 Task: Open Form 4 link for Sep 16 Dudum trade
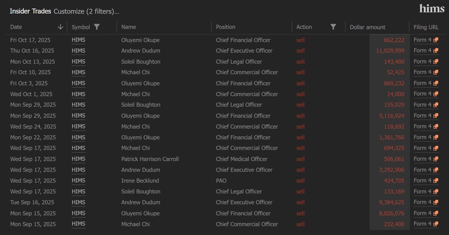pos(422,203)
